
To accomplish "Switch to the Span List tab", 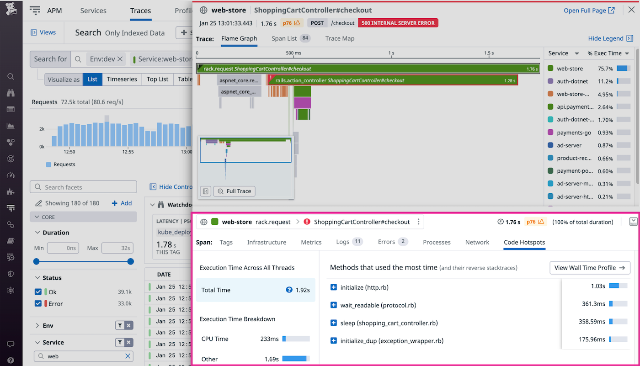I will click(283, 38).
